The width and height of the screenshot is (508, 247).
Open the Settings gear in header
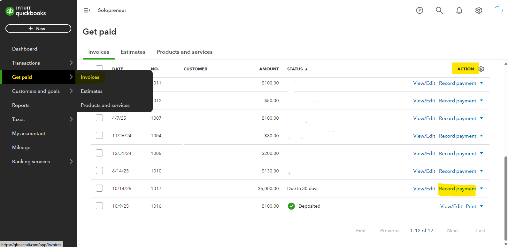tap(479, 11)
